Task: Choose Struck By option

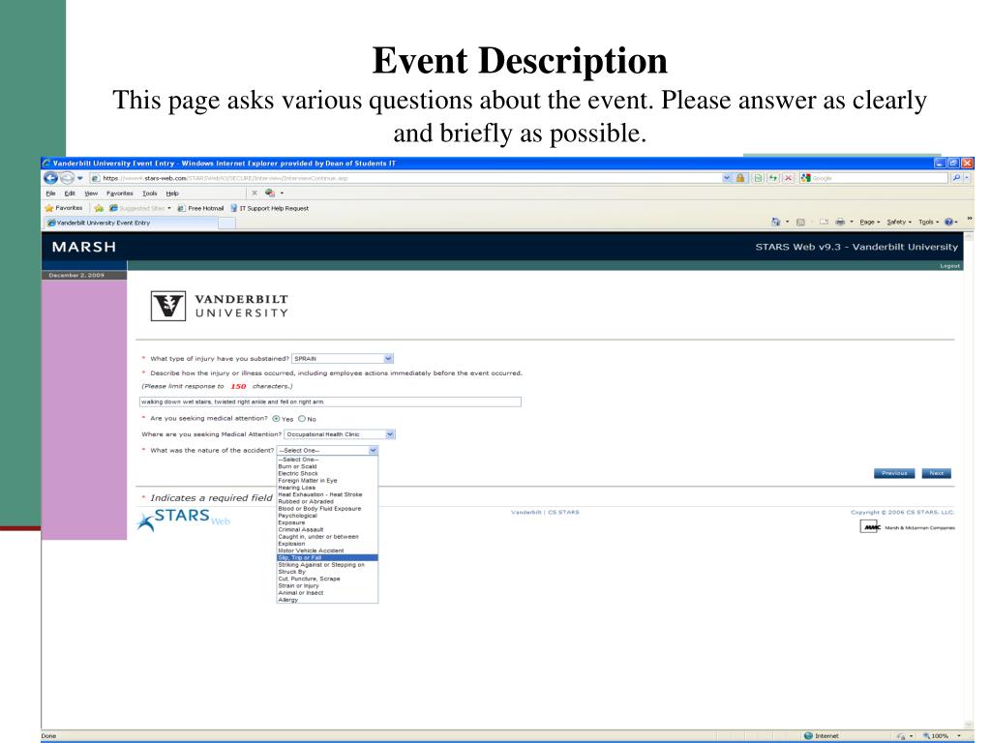Action: click(327, 572)
